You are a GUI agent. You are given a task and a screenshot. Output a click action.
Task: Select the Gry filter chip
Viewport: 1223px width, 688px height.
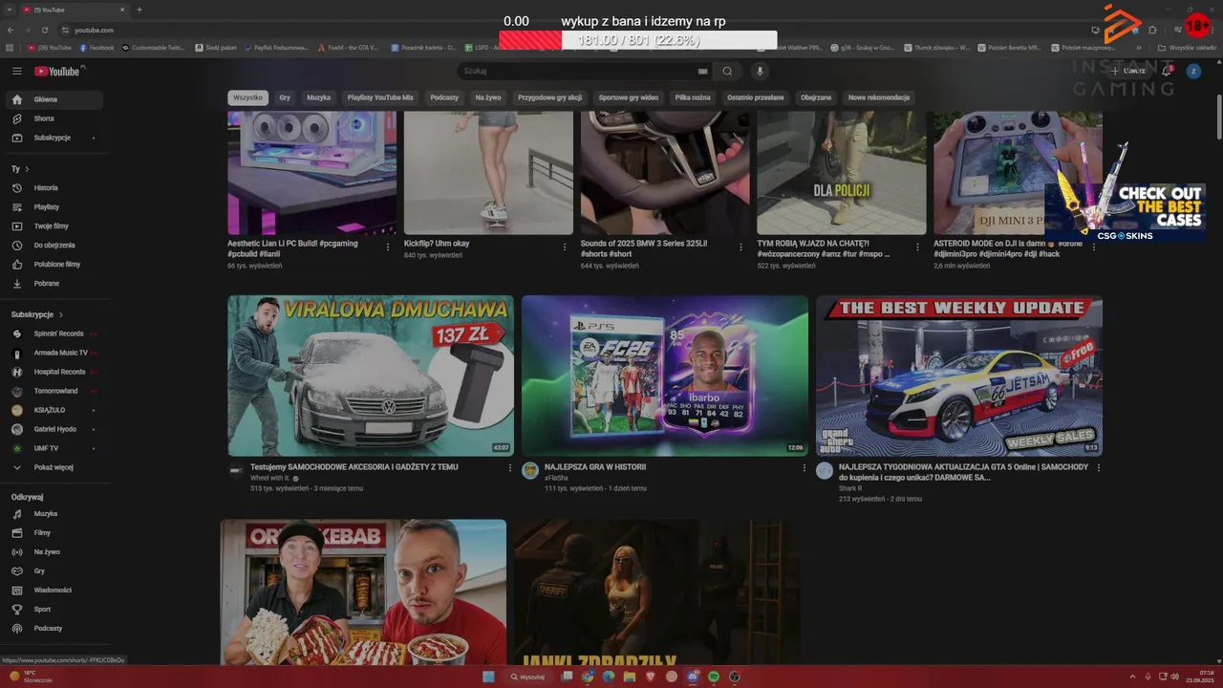pyautogui.click(x=285, y=97)
